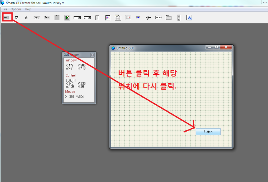Open the Font settings tool
268x182 pixels.
tap(189, 18)
